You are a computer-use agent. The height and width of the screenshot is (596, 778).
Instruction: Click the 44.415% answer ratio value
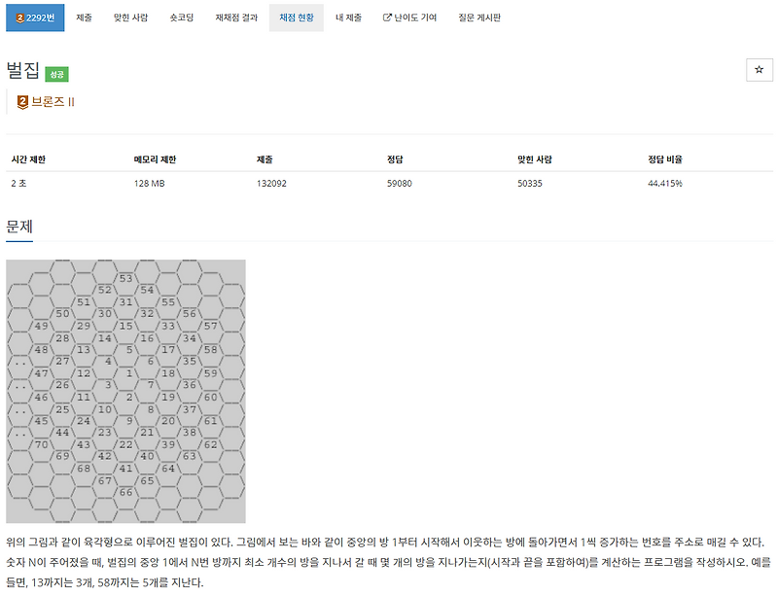click(x=667, y=182)
